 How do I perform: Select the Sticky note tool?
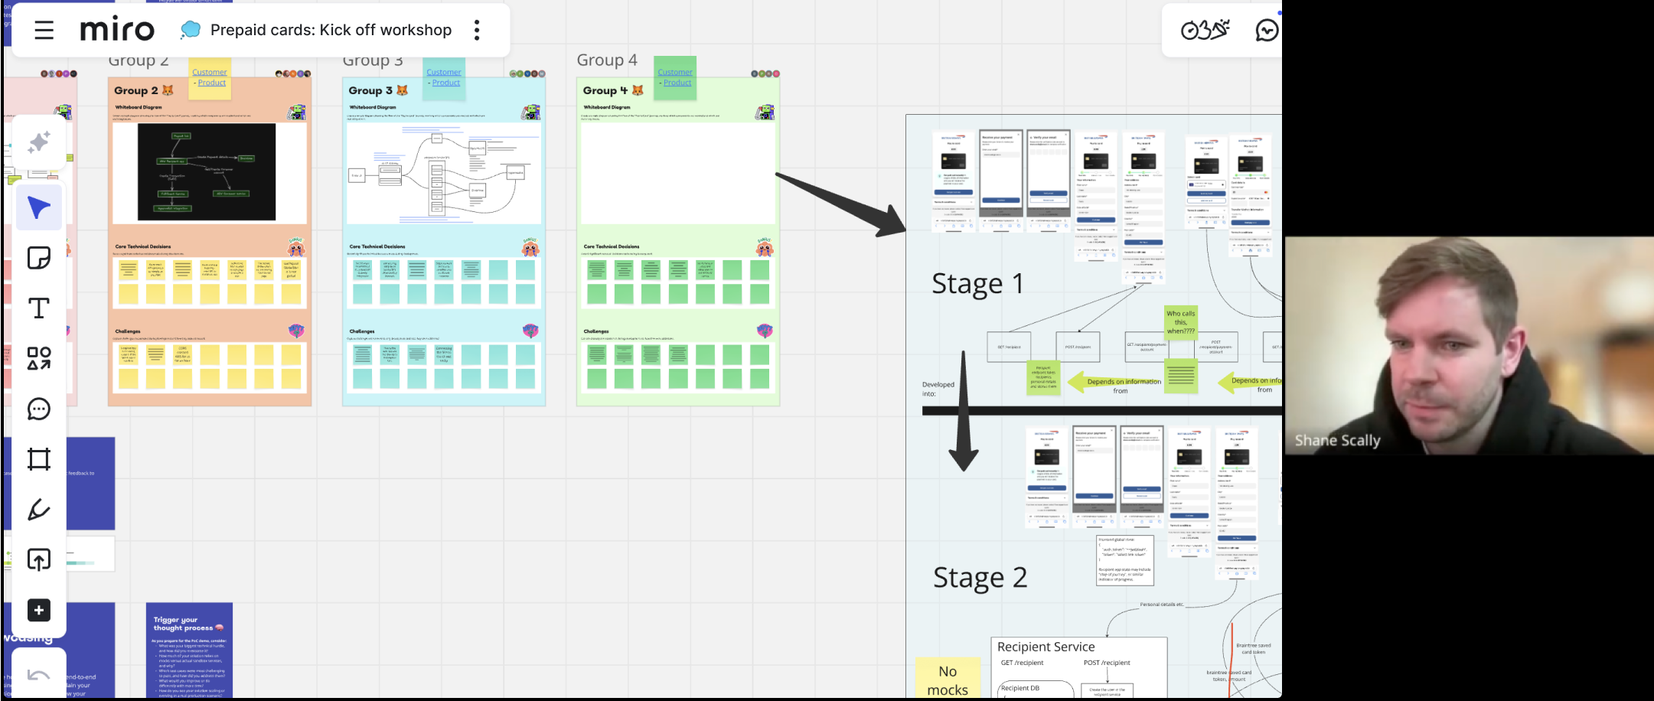(39, 258)
